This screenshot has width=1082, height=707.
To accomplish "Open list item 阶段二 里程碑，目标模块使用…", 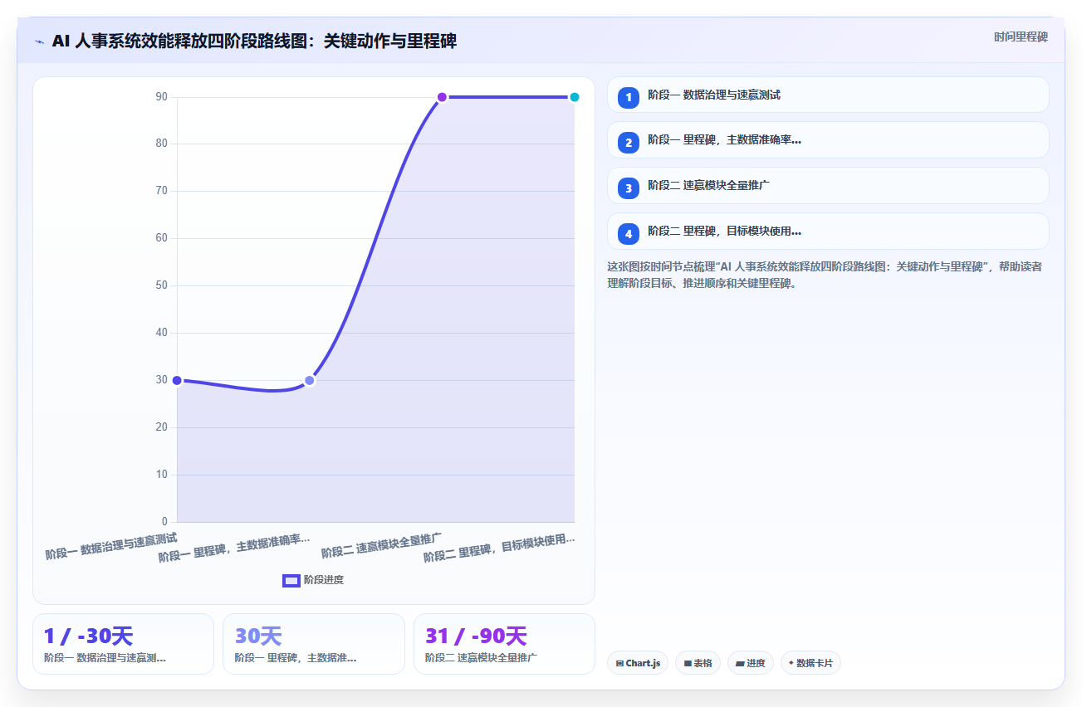I will click(x=828, y=232).
